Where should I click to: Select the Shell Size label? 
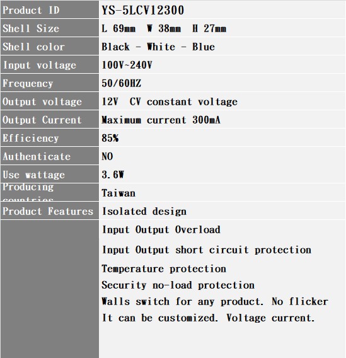[x=31, y=28]
